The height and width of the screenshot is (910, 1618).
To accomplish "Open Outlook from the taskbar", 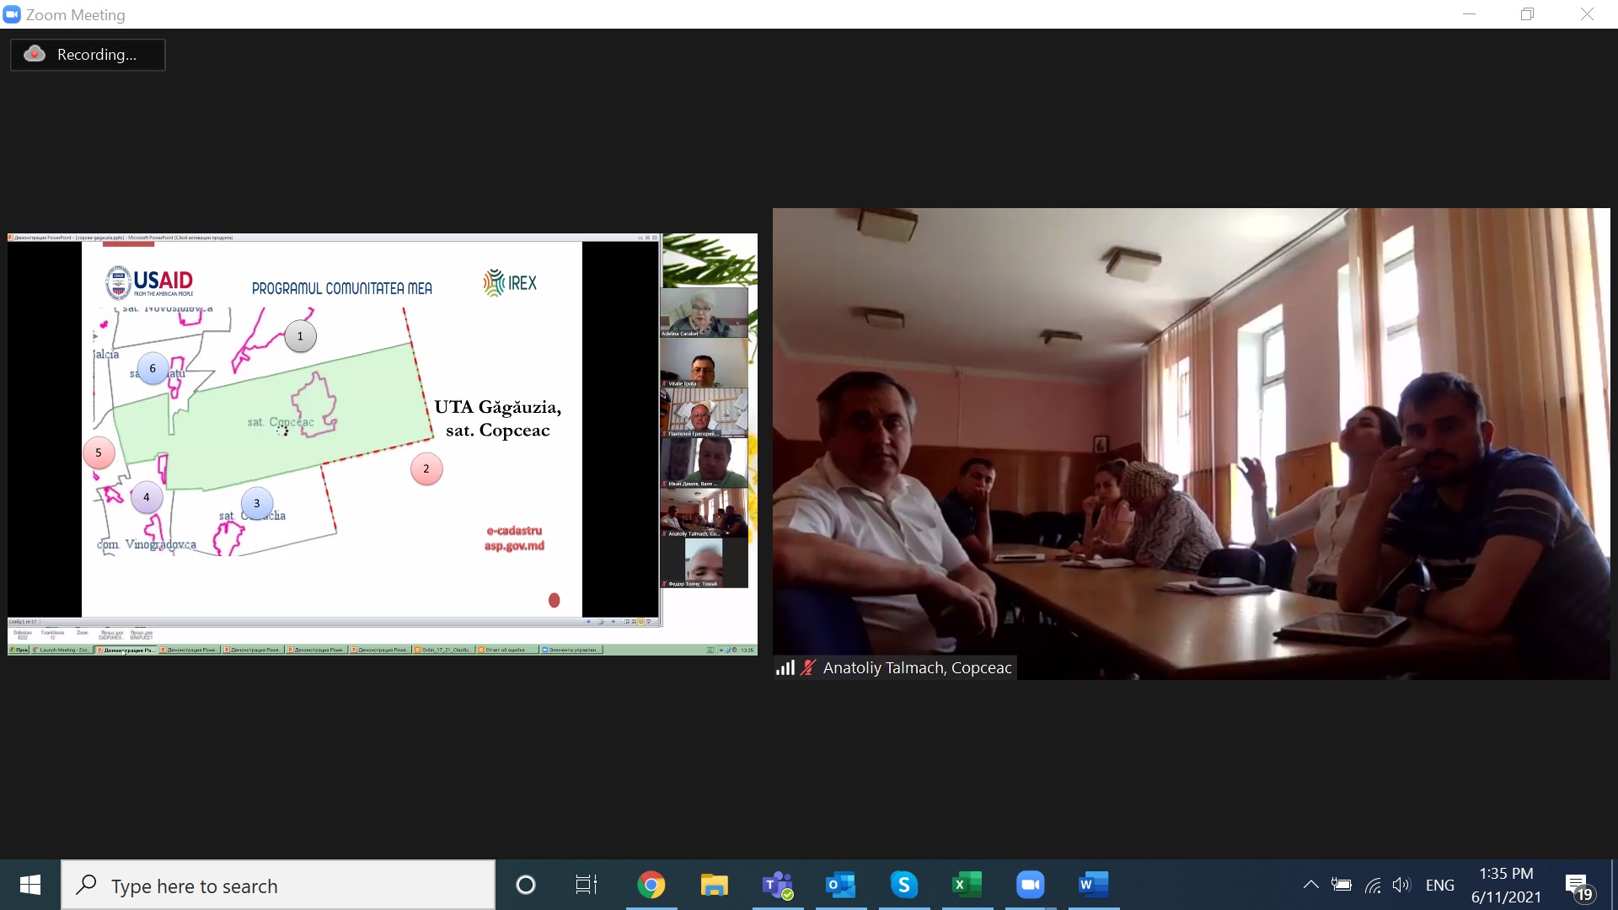I will click(x=840, y=885).
